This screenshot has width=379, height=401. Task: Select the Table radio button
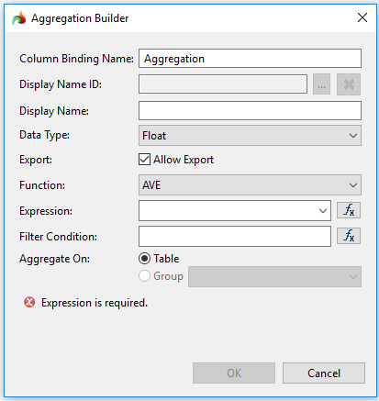[144, 259]
